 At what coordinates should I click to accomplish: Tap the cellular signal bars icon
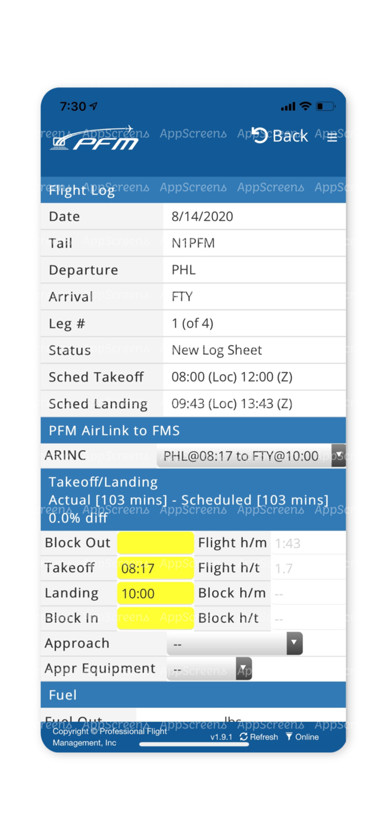288,106
